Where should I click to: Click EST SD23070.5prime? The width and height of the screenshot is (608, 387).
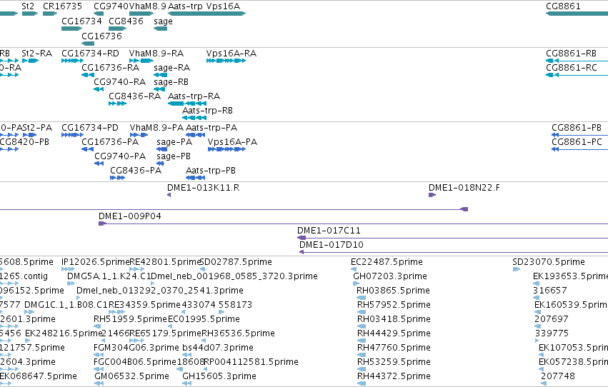pos(517,269)
